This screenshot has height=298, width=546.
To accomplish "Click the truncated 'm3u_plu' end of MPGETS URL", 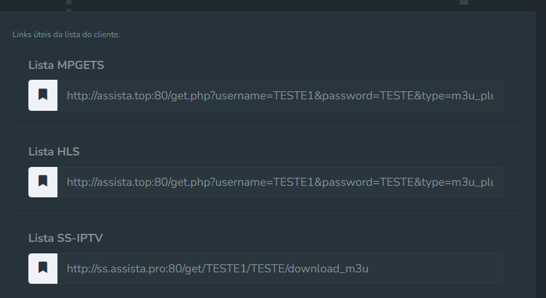I will (472, 96).
